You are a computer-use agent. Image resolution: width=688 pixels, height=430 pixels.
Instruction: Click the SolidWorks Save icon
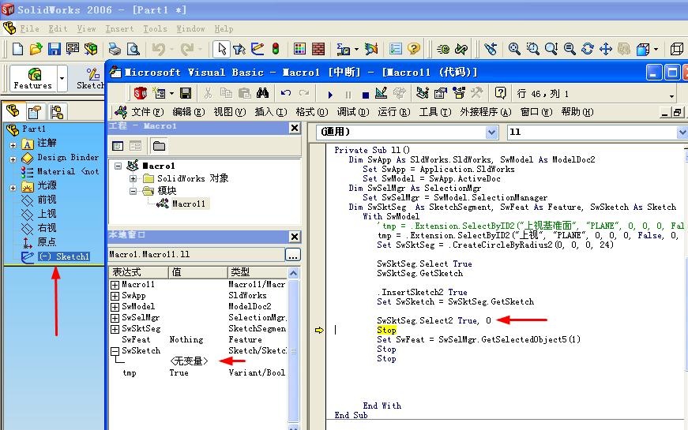54,49
